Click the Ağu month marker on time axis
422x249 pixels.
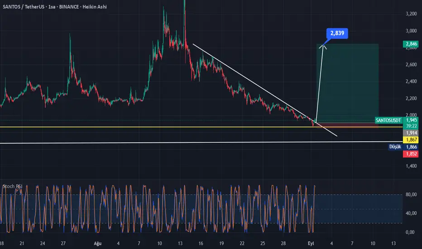pos(97,244)
